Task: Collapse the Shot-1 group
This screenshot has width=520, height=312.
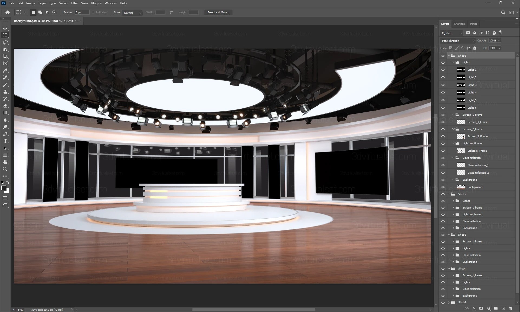Action: point(449,56)
